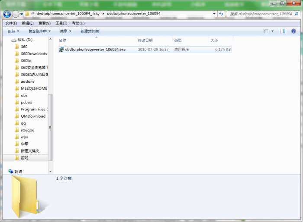303x222 pixels.
Task: Click the date 2010-07-29 16:37
Action: pyautogui.click(x=153, y=50)
